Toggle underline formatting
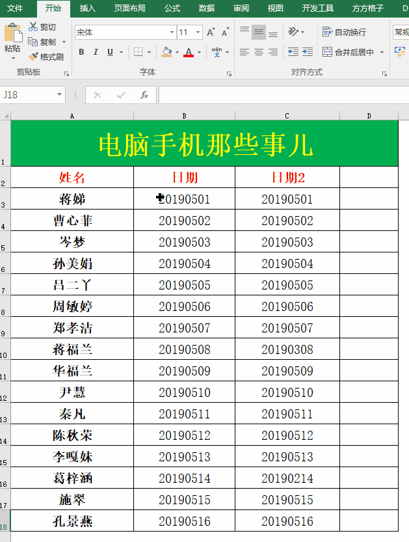The height and width of the screenshot is (542, 409). click(x=110, y=52)
